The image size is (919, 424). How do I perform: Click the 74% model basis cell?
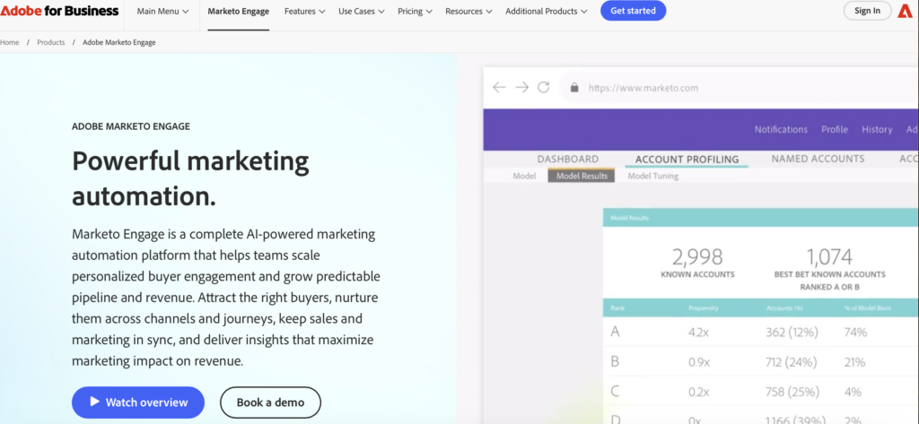[x=855, y=333]
